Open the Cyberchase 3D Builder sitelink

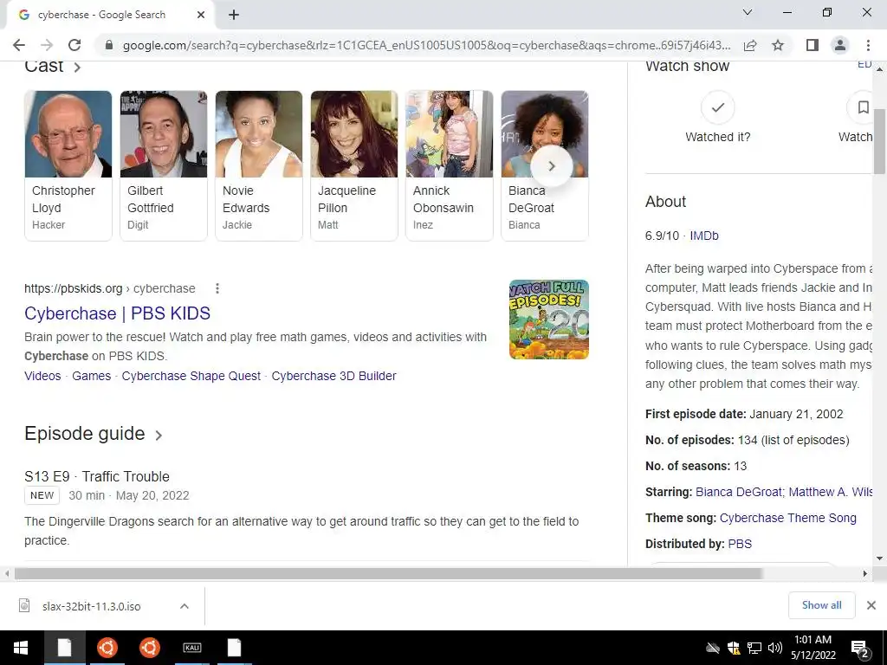[x=333, y=376]
